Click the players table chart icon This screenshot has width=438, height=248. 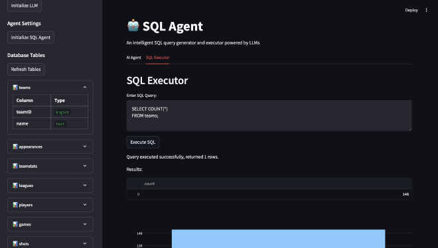tap(15, 205)
